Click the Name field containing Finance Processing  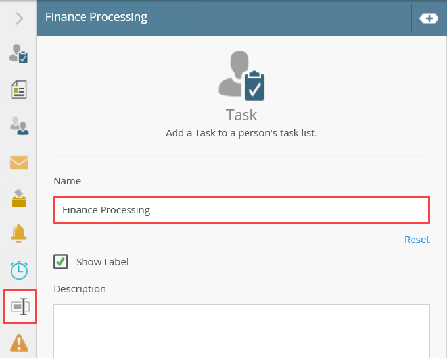coord(241,210)
